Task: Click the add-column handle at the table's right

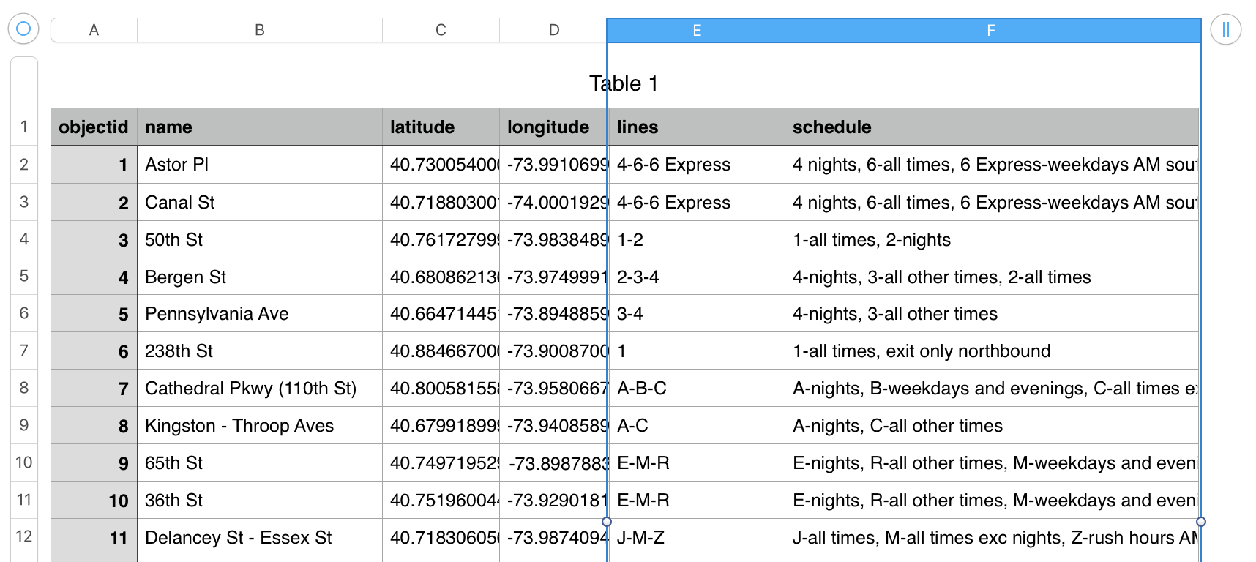Action: (x=1225, y=30)
